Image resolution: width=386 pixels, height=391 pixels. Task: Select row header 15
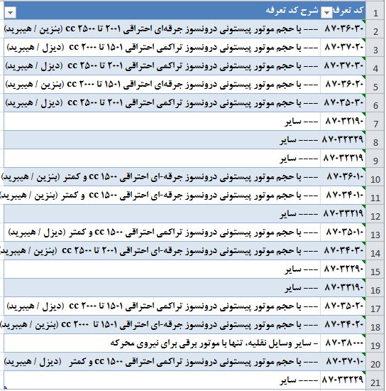375,269
